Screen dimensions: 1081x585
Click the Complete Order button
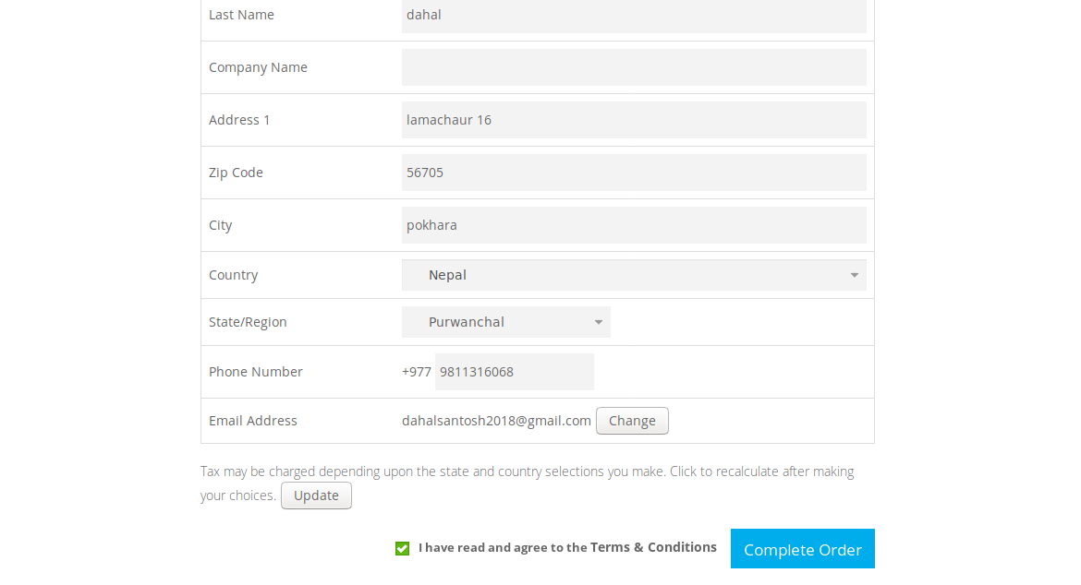pyautogui.click(x=803, y=548)
